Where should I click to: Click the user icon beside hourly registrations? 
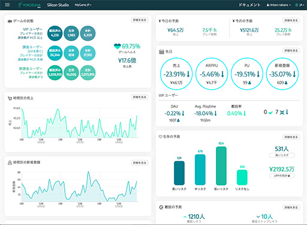point(10,163)
